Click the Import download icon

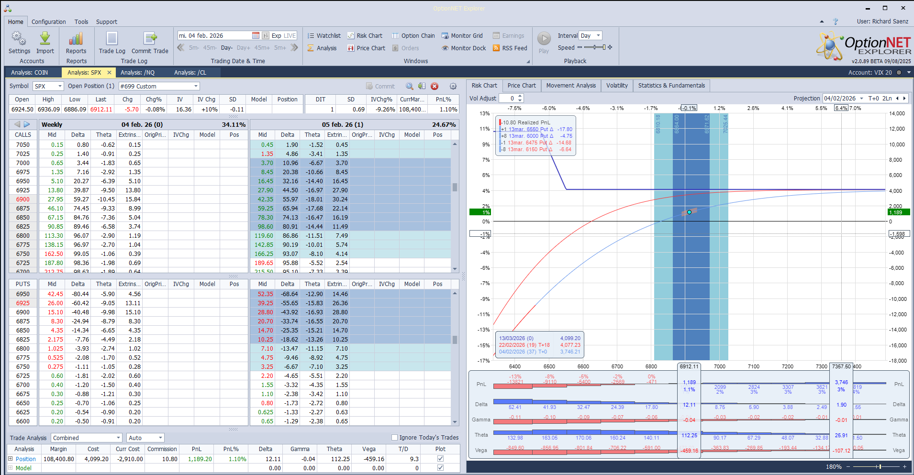[x=45, y=39]
